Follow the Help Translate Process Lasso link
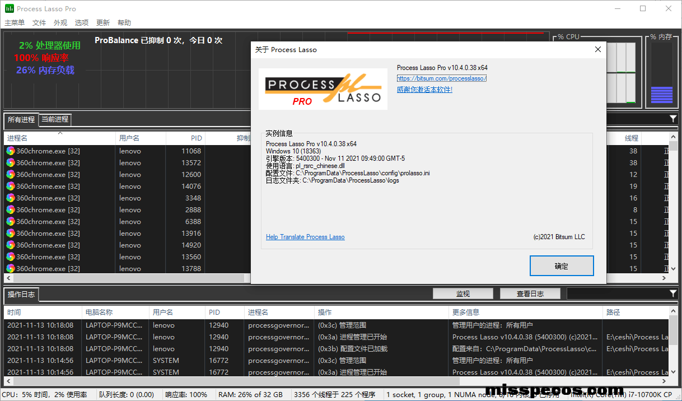 (305, 237)
